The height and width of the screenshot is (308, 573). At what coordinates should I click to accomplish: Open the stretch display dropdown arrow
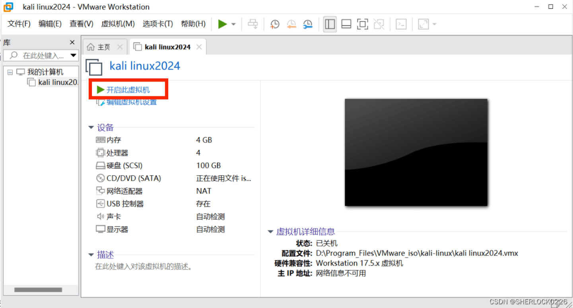[x=434, y=24]
